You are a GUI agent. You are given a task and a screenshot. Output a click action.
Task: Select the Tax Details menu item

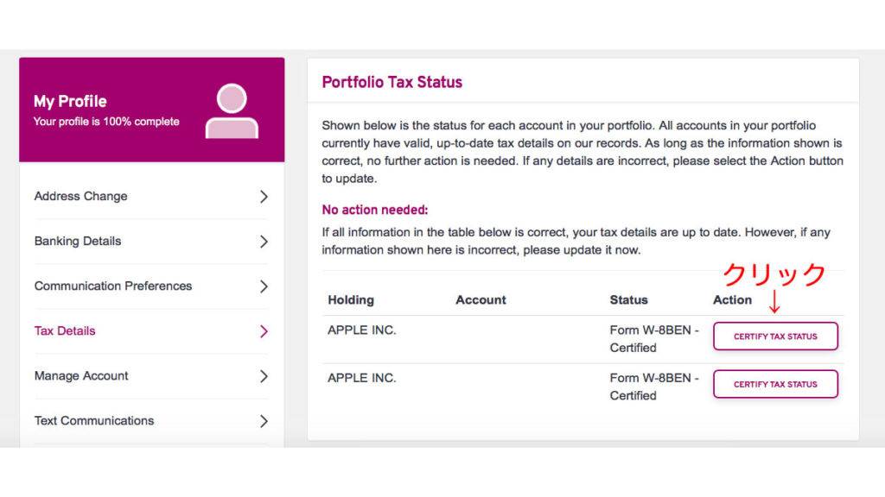point(151,331)
